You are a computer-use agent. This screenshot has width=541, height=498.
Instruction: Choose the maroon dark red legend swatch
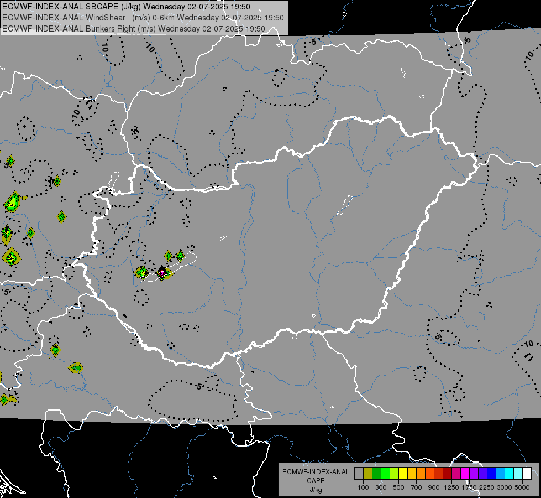448,473
